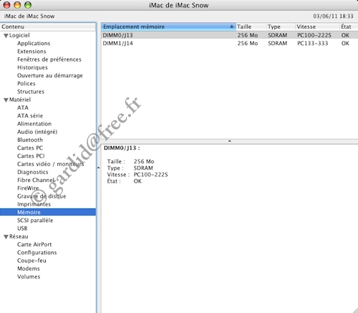This screenshot has width=358, height=313.
Task: Select FireWire in the sidebar
Action: pos(28,188)
